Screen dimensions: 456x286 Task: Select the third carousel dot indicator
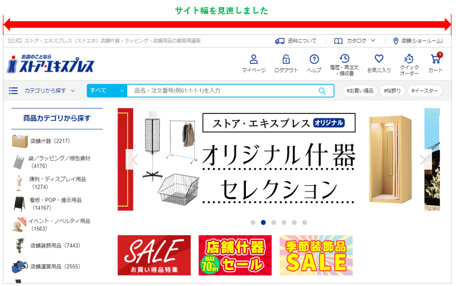click(274, 222)
